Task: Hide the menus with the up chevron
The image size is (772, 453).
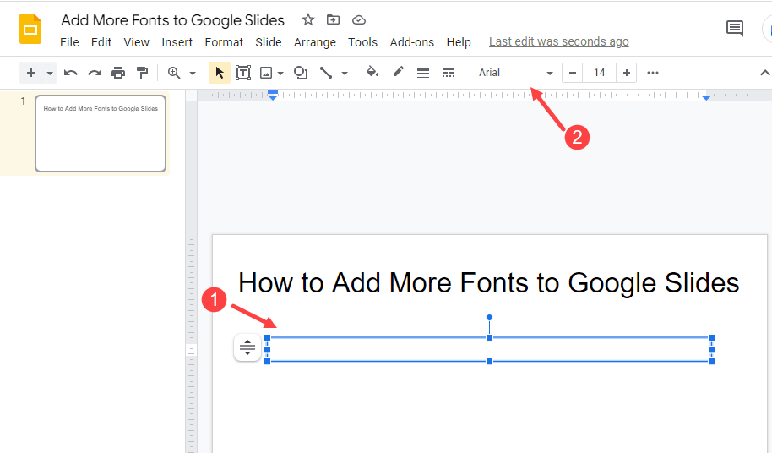Action: point(764,73)
